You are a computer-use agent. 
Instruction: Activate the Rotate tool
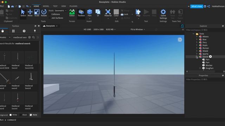[x=44, y=13]
